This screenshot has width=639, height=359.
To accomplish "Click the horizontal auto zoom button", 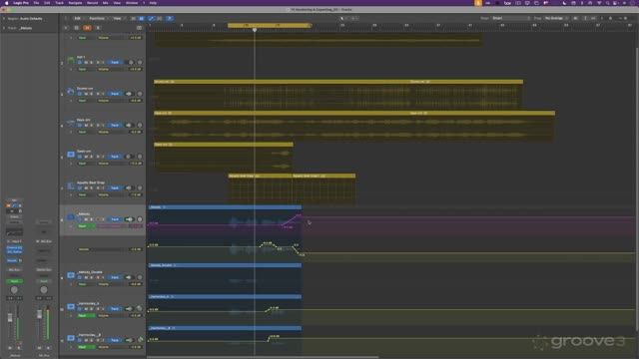I will pyautogui.click(x=593, y=18).
